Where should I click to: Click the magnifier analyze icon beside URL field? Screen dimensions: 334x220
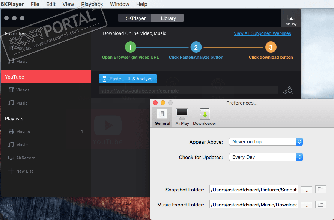pos(288,91)
